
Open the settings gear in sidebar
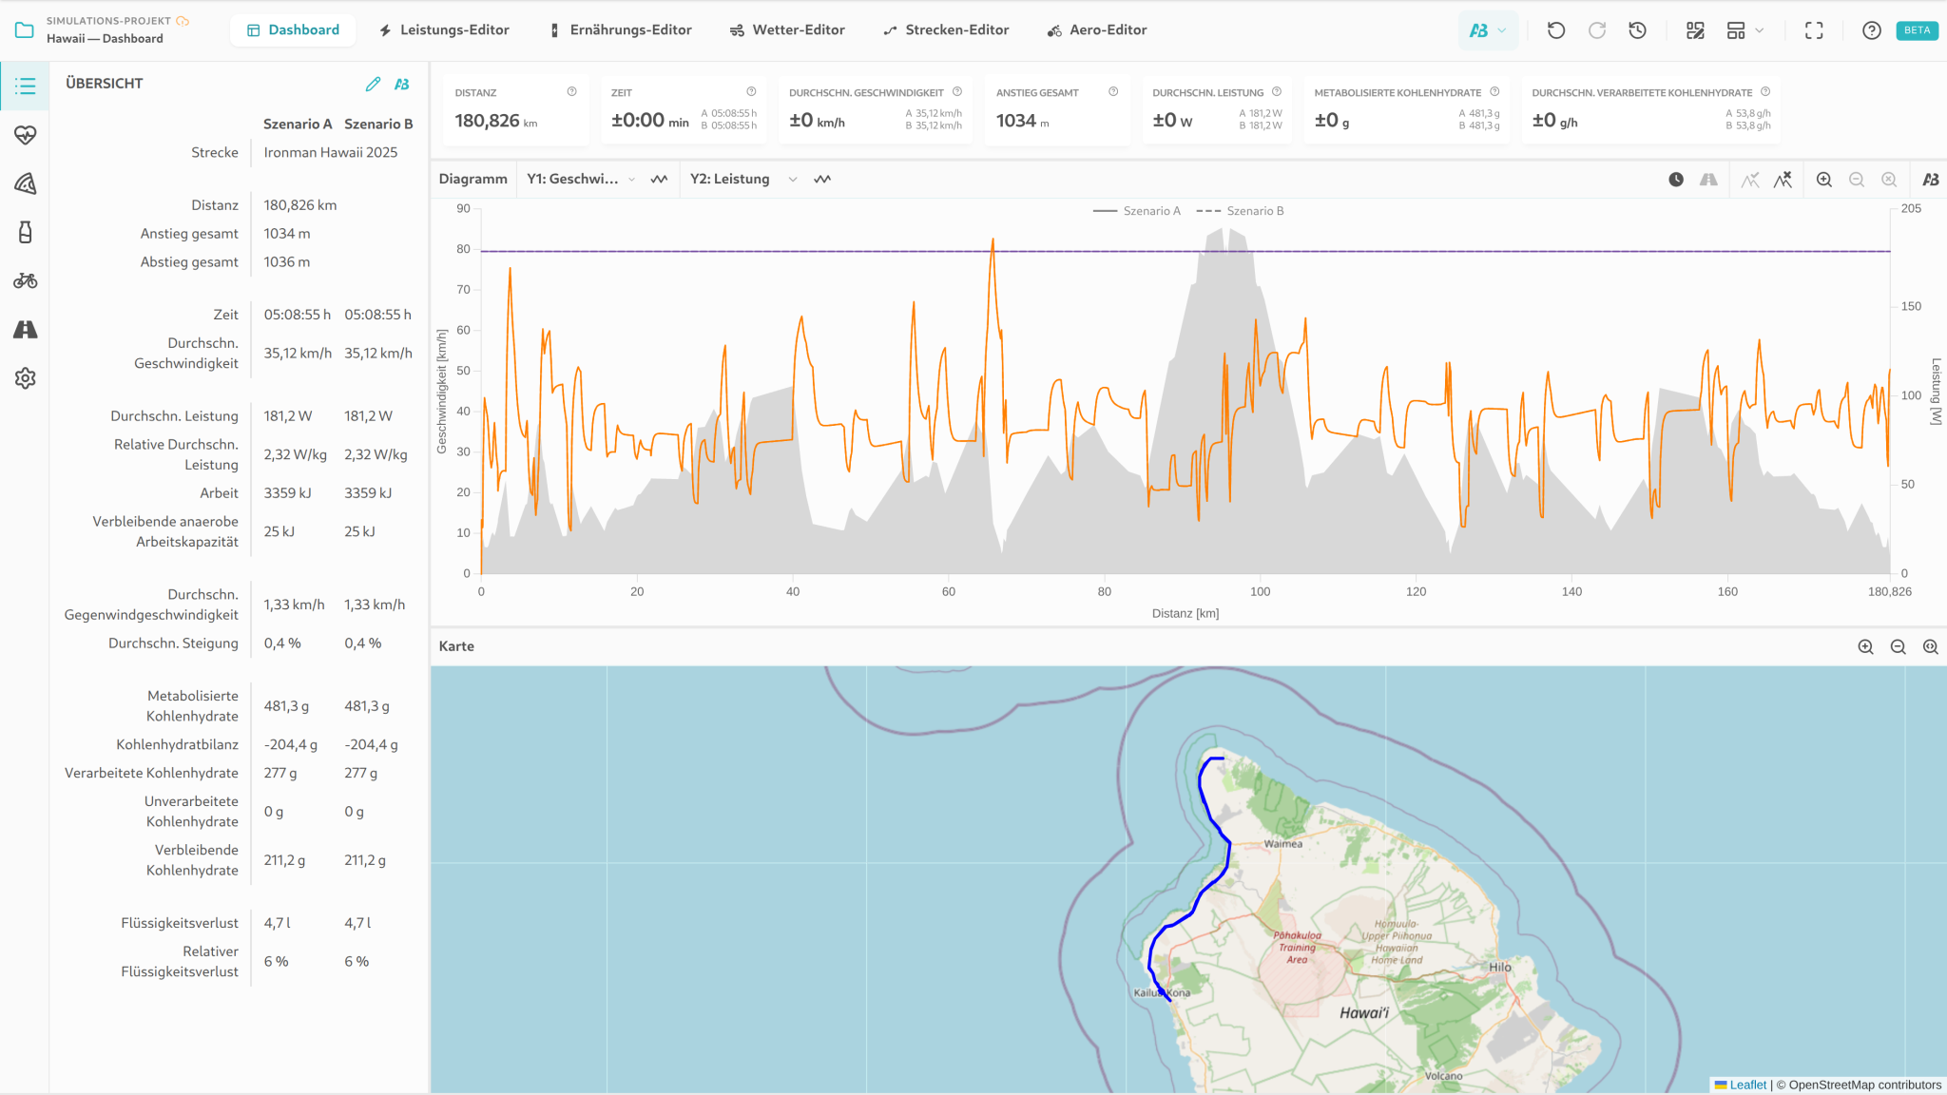pyautogui.click(x=25, y=378)
